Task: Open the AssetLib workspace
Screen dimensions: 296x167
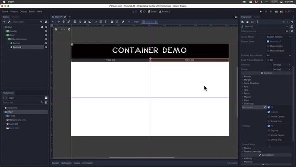Action: pyautogui.click(x=165, y=12)
